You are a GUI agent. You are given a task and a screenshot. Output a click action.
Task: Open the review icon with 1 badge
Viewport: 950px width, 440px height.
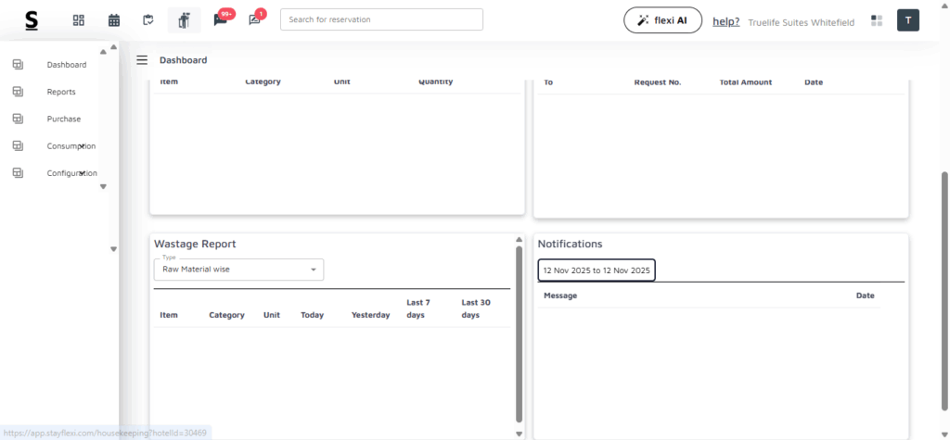pos(255,20)
